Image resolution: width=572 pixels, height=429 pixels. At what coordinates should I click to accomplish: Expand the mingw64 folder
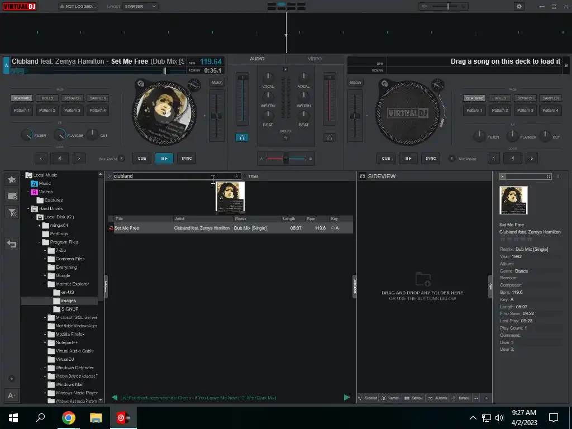[40, 226]
